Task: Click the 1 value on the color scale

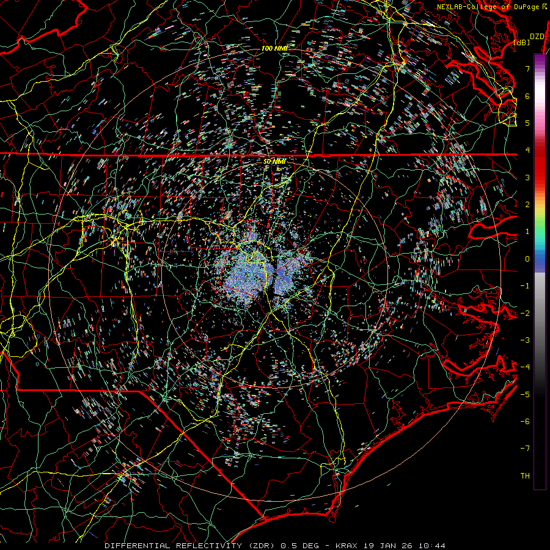Action: pyautogui.click(x=527, y=232)
